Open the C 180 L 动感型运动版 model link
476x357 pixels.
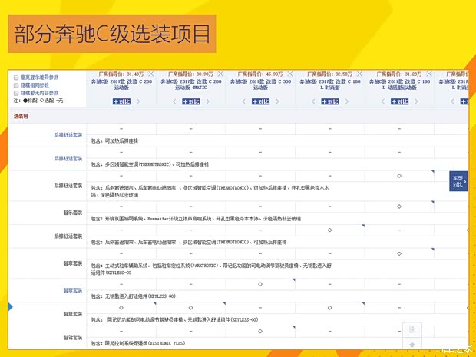(399, 84)
